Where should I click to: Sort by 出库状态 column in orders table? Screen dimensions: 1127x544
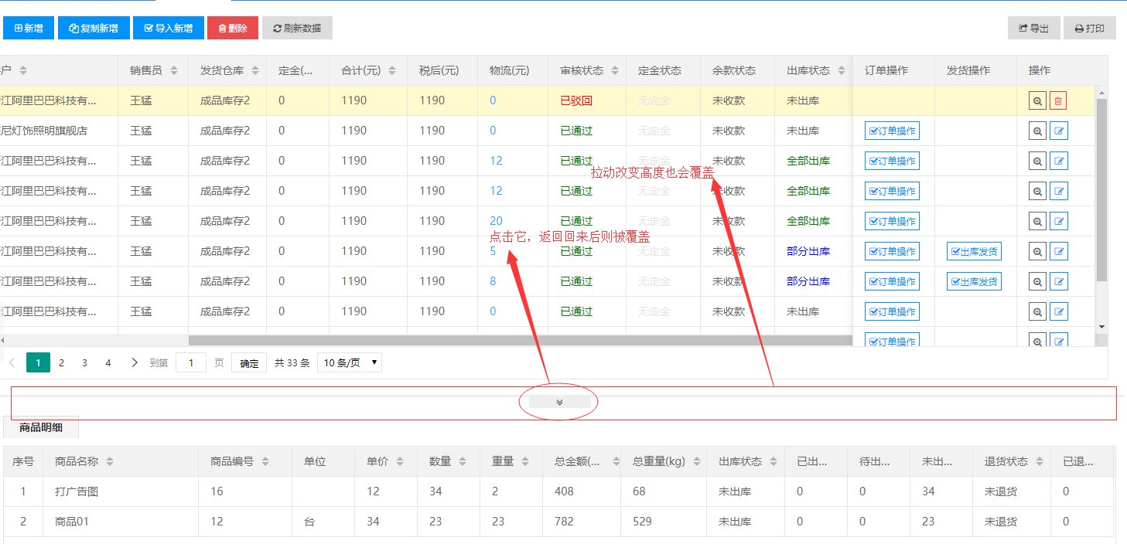click(x=840, y=70)
